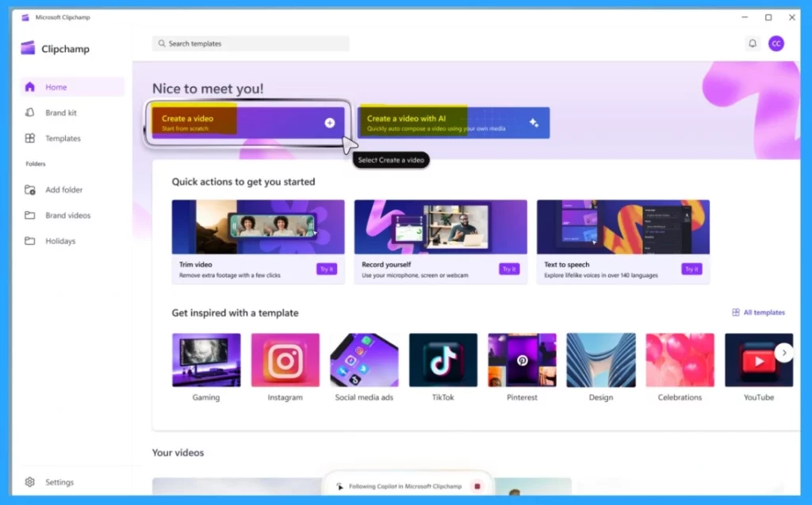
Task: Maximize the Clipchamp window
Action: pyautogui.click(x=768, y=17)
